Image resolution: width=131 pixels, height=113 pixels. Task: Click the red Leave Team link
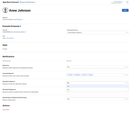point(6,110)
